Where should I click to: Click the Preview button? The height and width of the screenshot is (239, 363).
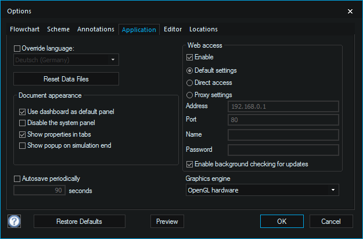pyautogui.click(x=167, y=222)
